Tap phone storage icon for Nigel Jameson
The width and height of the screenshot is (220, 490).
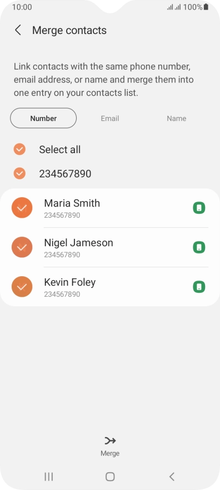tap(199, 247)
